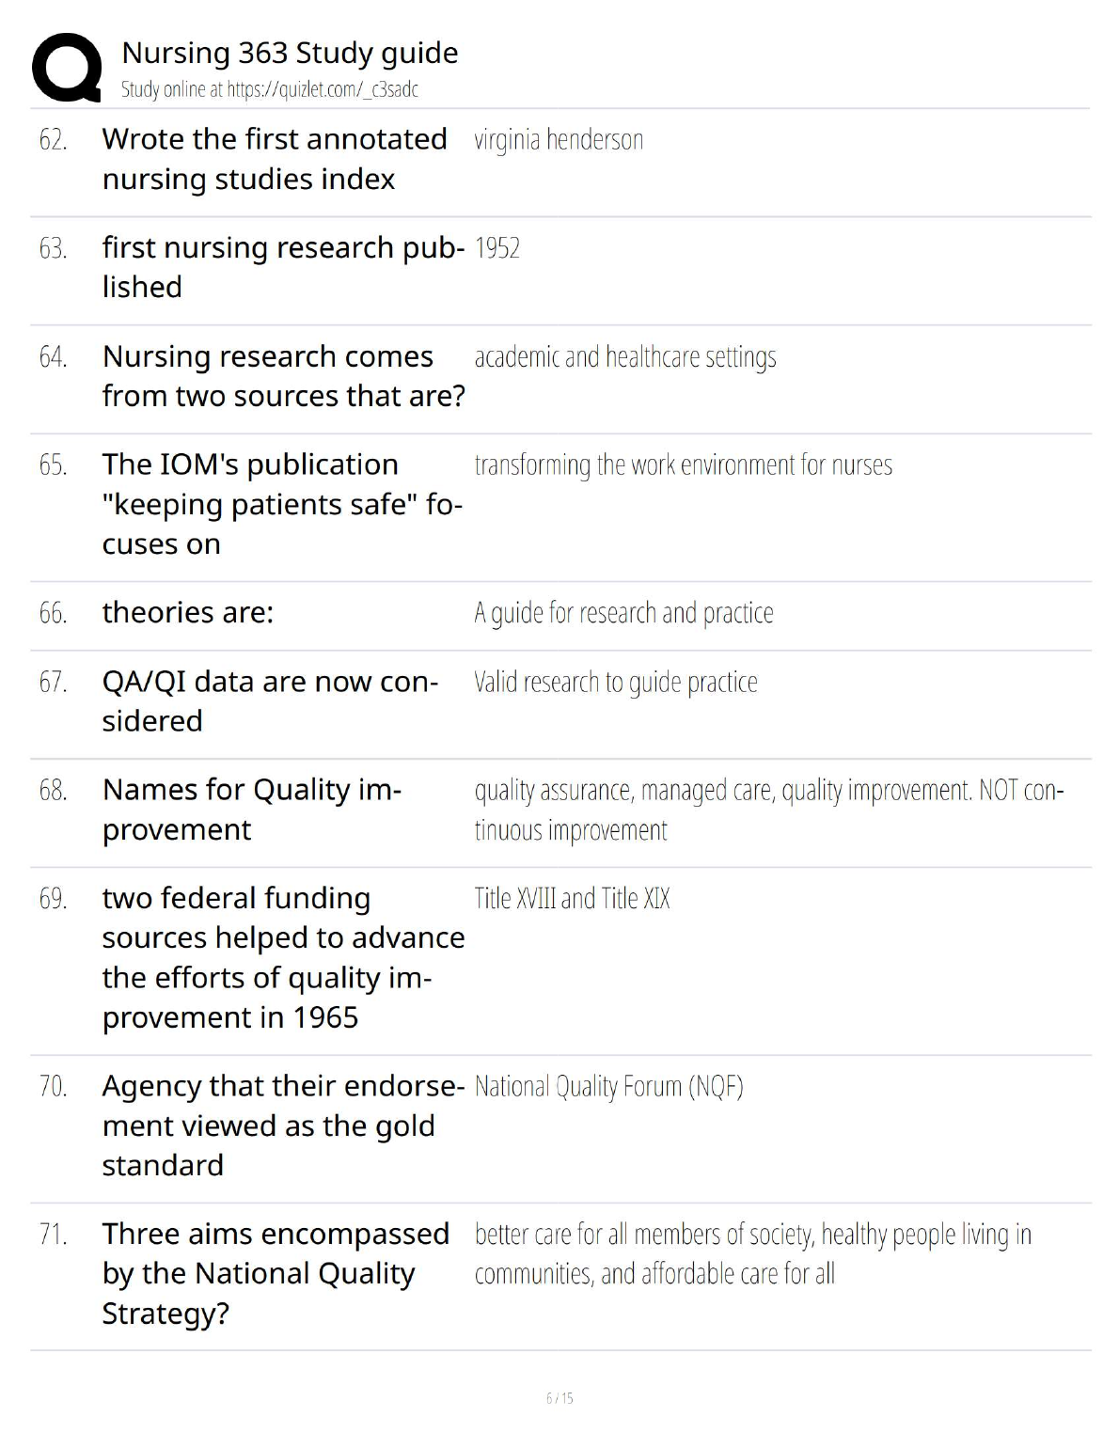1119x1448 pixels.
Task: Click the item number 64
Action: (x=53, y=357)
